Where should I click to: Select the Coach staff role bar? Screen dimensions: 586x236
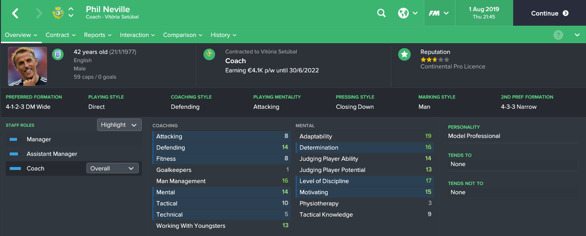click(16, 169)
